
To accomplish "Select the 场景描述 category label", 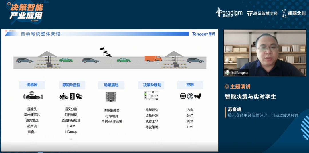I will tap(111, 85).
